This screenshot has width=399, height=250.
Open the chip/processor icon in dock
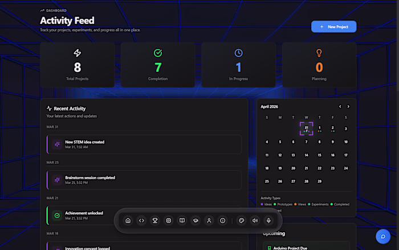pos(169,220)
